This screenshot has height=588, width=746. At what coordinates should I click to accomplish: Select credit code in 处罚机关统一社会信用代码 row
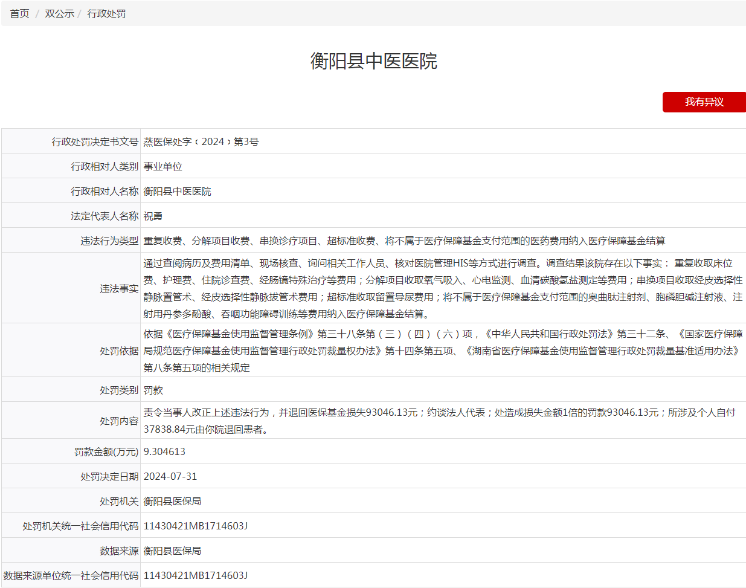tap(195, 526)
